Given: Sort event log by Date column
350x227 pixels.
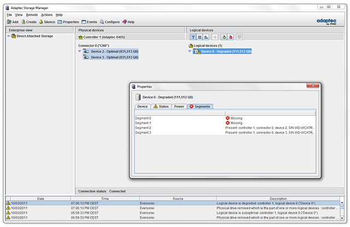Looking at the screenshot, I should (x=40, y=199).
